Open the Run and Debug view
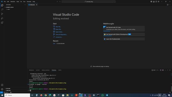 click(x=2, y=18)
